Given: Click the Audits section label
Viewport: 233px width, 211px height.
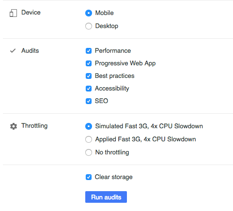Looking at the screenshot, I should click(x=30, y=51).
